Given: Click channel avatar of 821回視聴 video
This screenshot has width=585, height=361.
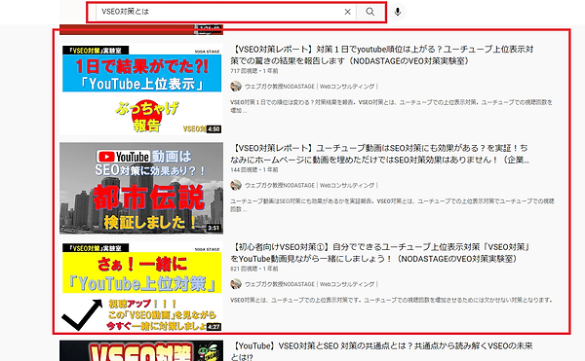Looking at the screenshot, I should 236,284.
